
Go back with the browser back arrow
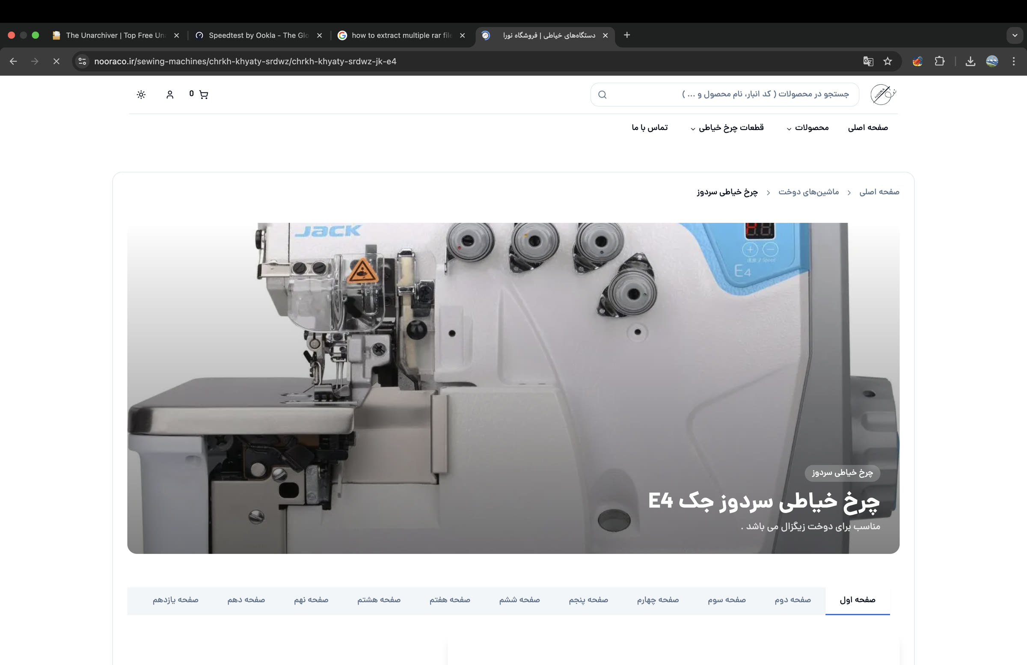tap(13, 61)
